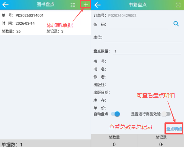Focus the 库位 input field
184x148 pixels.
tap(143, 38)
